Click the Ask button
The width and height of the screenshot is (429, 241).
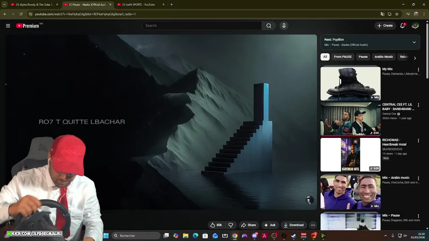click(x=269, y=225)
